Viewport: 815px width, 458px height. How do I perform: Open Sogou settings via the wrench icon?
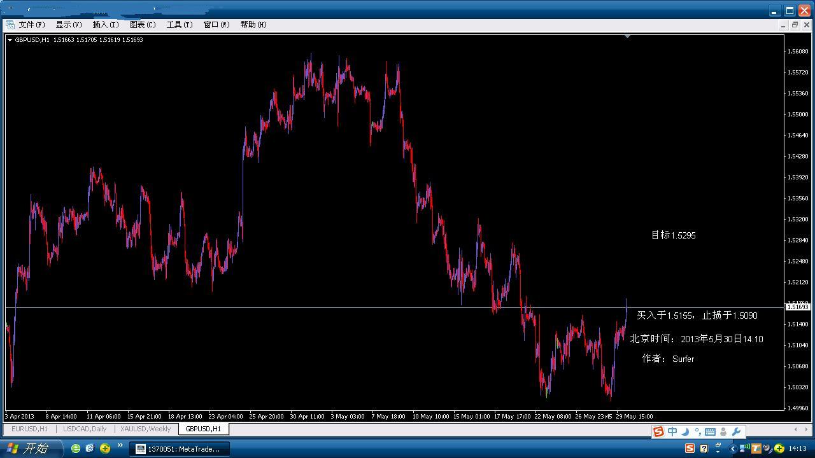coord(736,432)
